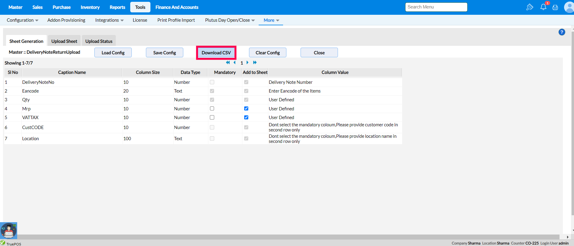Open the support assistant avatar icon
Screen dimensions: 574x246
[x=8, y=231]
